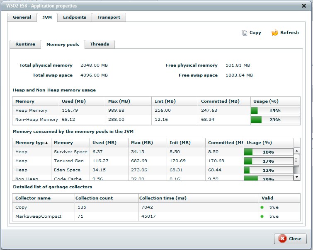313x250 pixels.
Task: Click the 7042 collection time value
Action: 147,207
